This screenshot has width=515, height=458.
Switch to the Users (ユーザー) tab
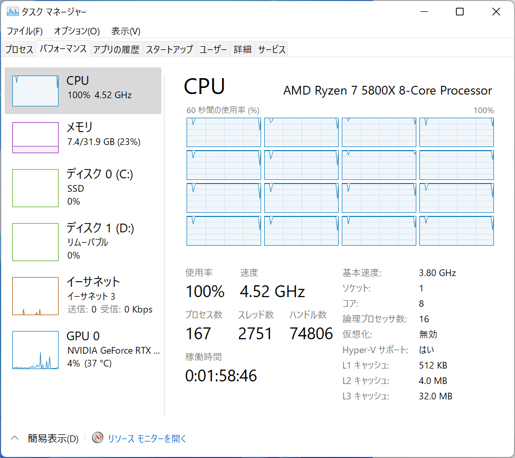[x=213, y=49]
